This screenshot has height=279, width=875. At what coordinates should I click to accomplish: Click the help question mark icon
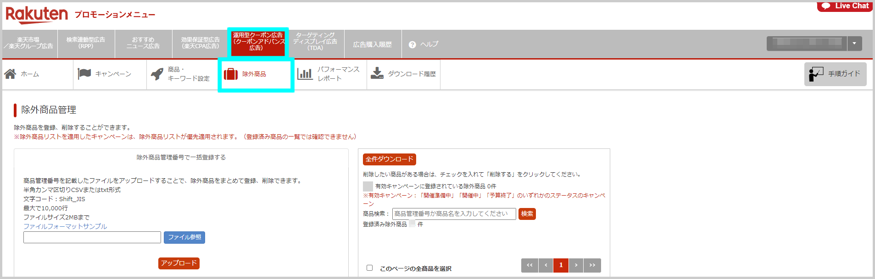click(412, 44)
